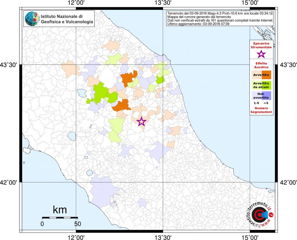Click the top 13°30' longitude label
The width and height of the screenshot is (297, 240).
pyautogui.click(x=163, y=3)
